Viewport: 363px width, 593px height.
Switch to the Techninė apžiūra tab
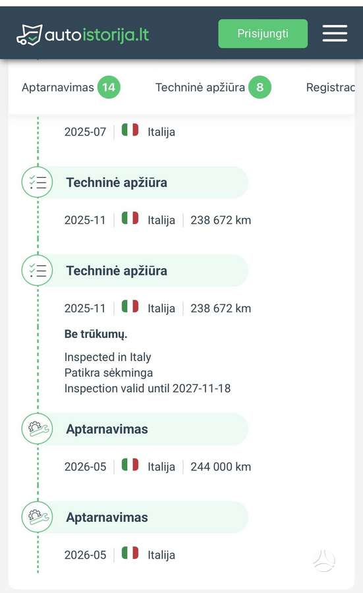[x=200, y=88]
